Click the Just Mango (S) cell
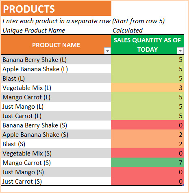The width and height of the screenshot is (189, 193). (x=56, y=172)
